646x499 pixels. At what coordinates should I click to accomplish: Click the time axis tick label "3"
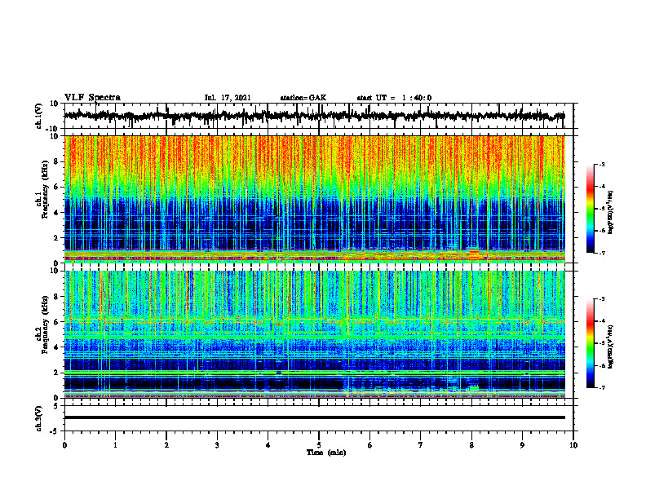(x=217, y=445)
